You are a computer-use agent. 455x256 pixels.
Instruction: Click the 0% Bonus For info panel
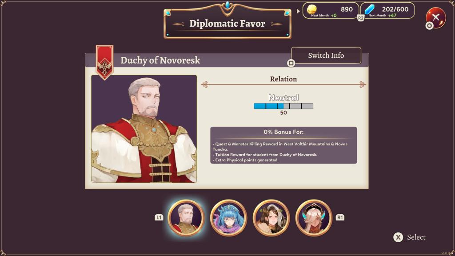283,145
